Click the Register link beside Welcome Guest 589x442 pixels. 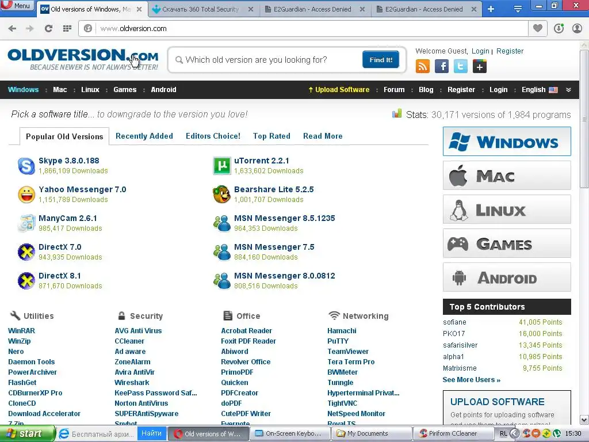[x=510, y=51]
